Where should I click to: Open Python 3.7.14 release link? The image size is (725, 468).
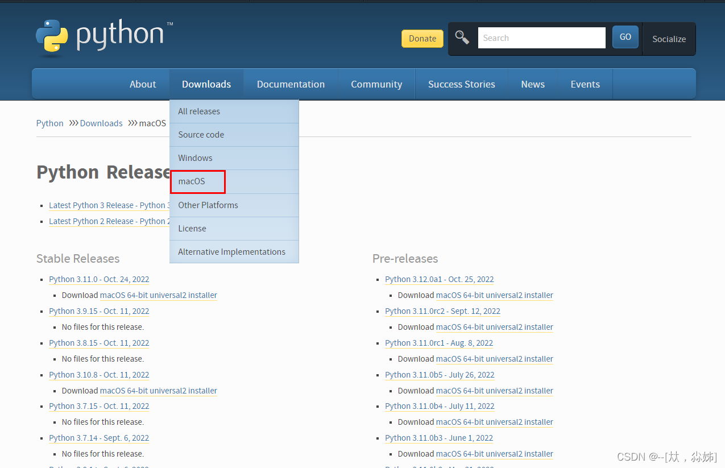99,438
